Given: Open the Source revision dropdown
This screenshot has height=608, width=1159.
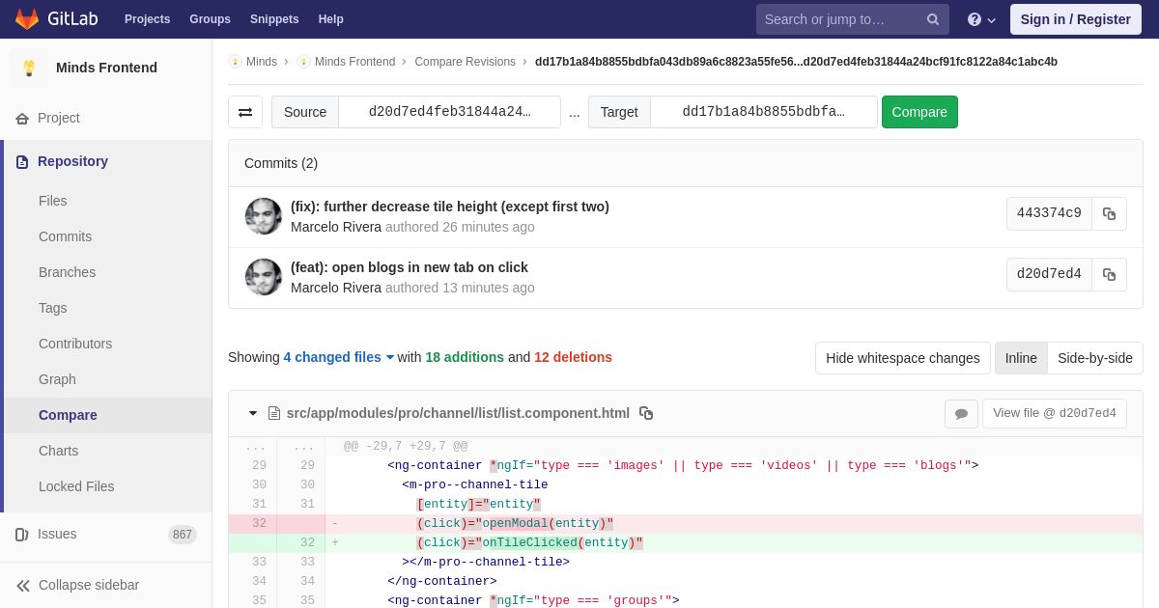Looking at the screenshot, I should (x=450, y=112).
